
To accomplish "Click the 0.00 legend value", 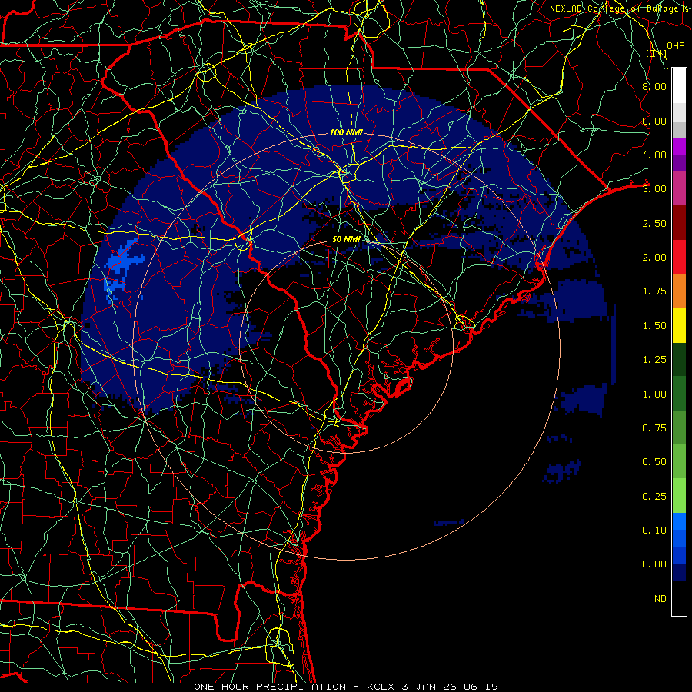I will click(654, 564).
